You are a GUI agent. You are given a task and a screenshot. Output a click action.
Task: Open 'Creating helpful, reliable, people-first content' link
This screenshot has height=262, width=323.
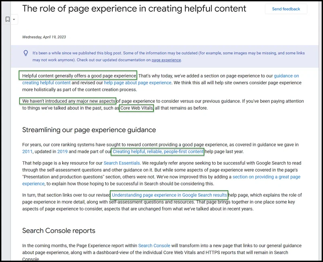(x=158, y=152)
